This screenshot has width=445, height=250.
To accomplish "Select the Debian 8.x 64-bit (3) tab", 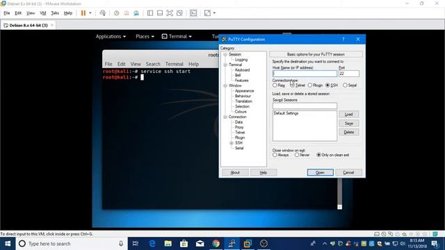I will (x=28, y=25).
